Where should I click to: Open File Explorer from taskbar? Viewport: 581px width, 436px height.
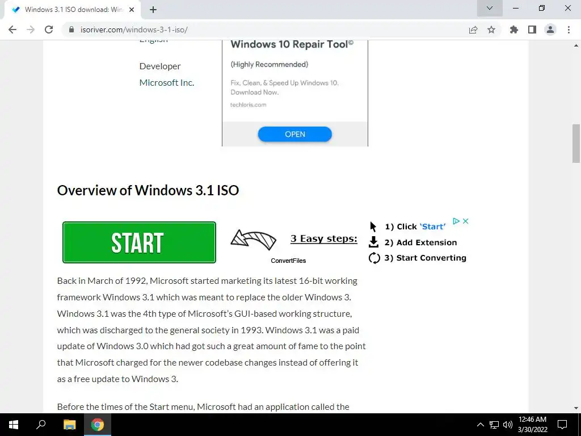(x=69, y=425)
